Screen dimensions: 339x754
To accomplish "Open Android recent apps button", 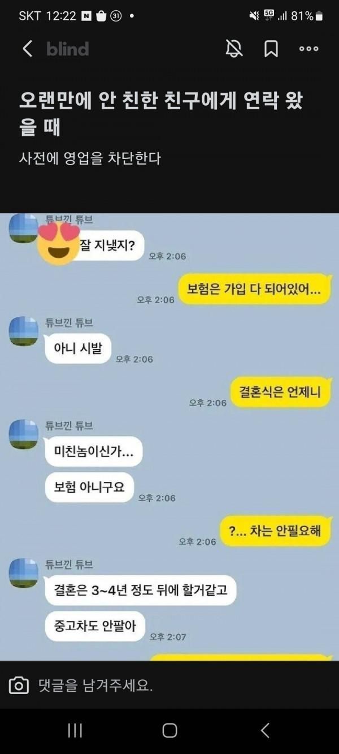I will [75, 730].
